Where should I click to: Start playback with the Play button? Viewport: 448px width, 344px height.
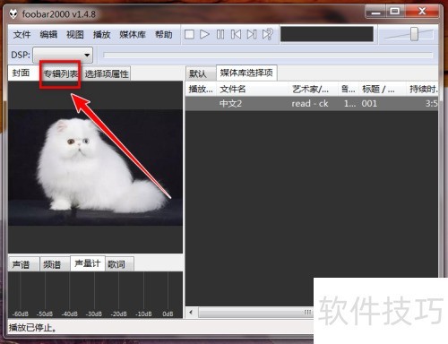click(204, 34)
